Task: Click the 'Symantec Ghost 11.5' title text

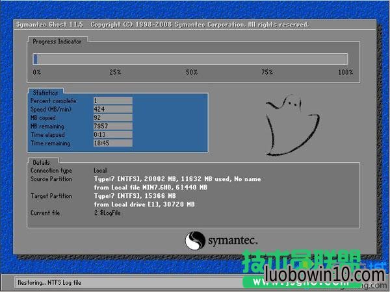Action: pos(49,25)
